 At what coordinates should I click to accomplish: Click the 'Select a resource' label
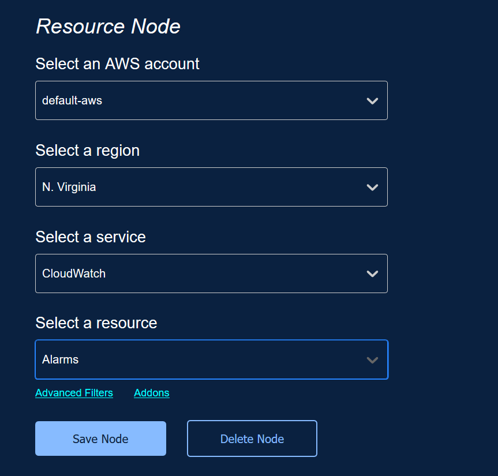click(x=96, y=323)
